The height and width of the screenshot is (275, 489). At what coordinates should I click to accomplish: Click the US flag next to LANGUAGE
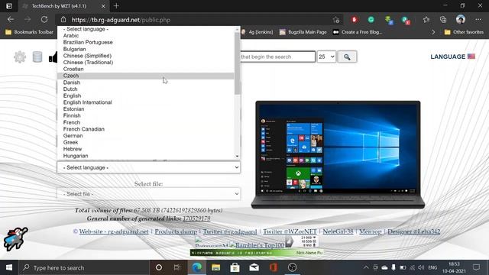[x=471, y=57]
